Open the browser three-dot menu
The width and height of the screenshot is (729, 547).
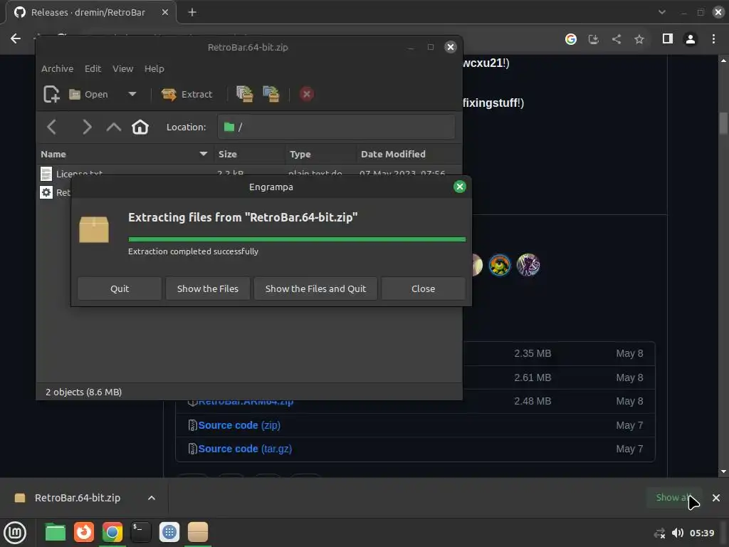click(713, 39)
